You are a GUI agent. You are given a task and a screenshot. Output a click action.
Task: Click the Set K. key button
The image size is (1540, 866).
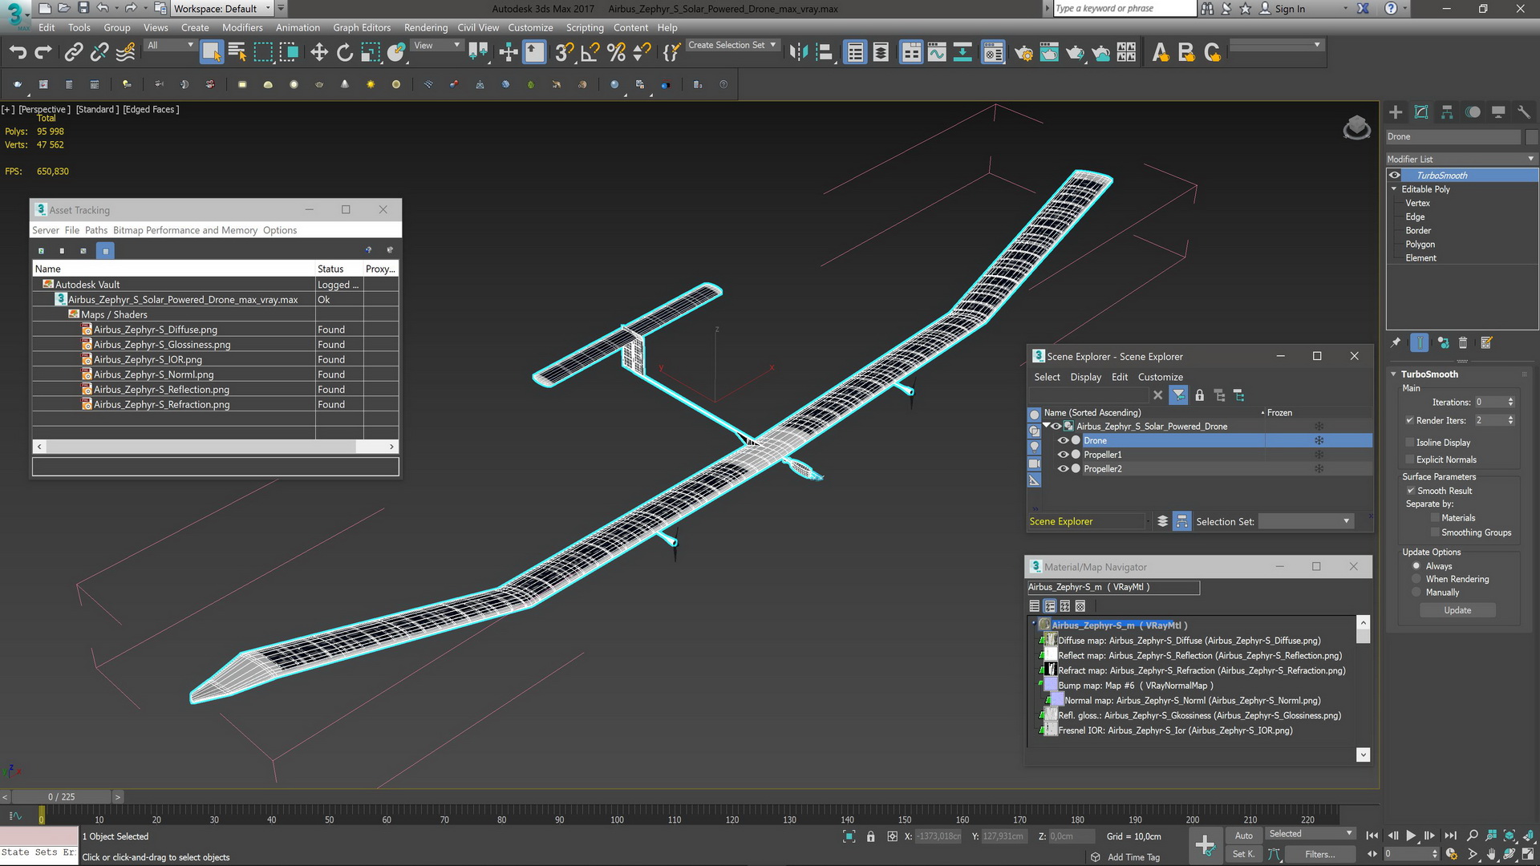click(x=1243, y=854)
